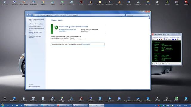Open the RogueKiller.exe desktop icon
This screenshot has width=191, height=107.
129,99
